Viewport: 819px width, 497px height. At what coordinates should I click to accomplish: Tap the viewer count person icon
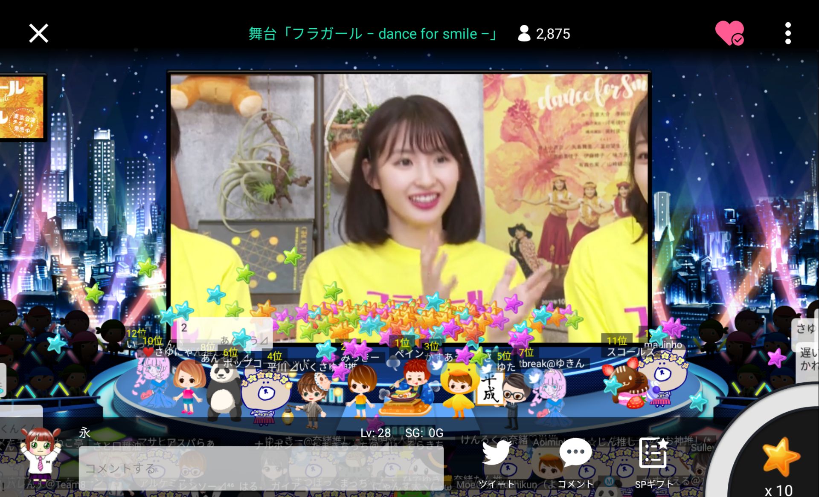[523, 33]
